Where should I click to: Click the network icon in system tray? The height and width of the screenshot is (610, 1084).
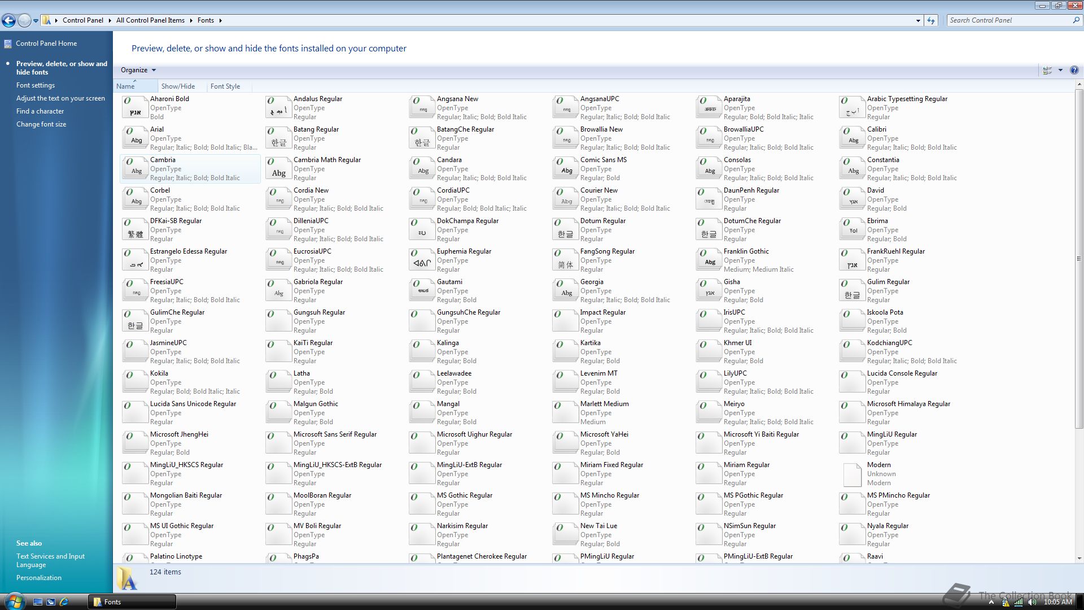click(1019, 602)
